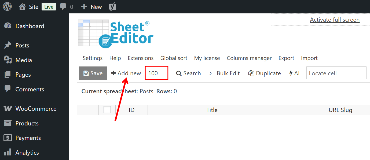Screen dimensions: 370x160
Task: Click the ID column header
Action: pos(131,110)
